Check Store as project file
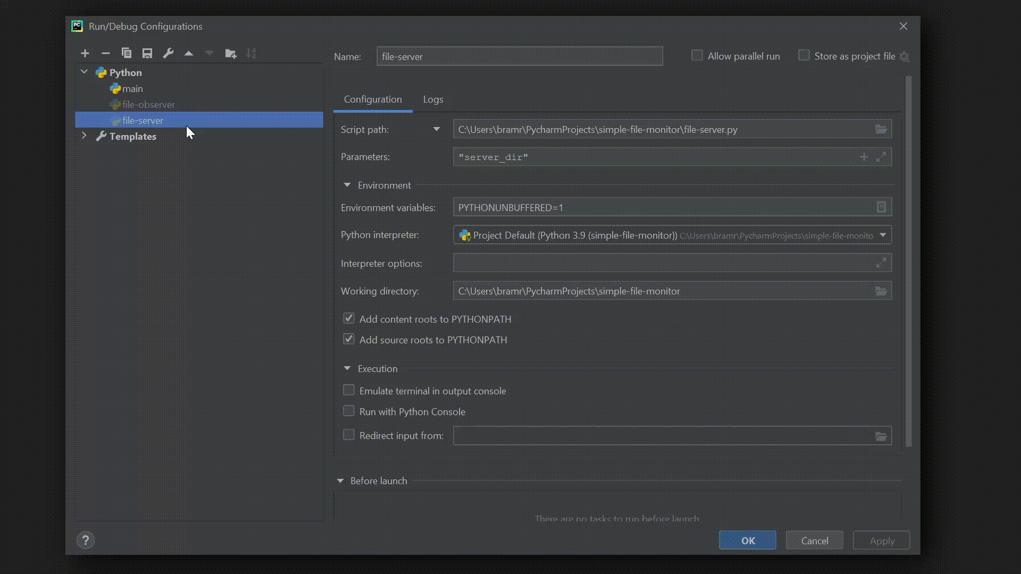Viewport: 1021px width, 574px height. click(804, 55)
